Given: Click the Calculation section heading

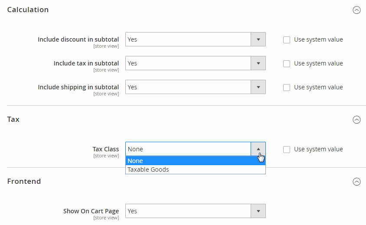Looking at the screenshot, I should pos(28,10).
